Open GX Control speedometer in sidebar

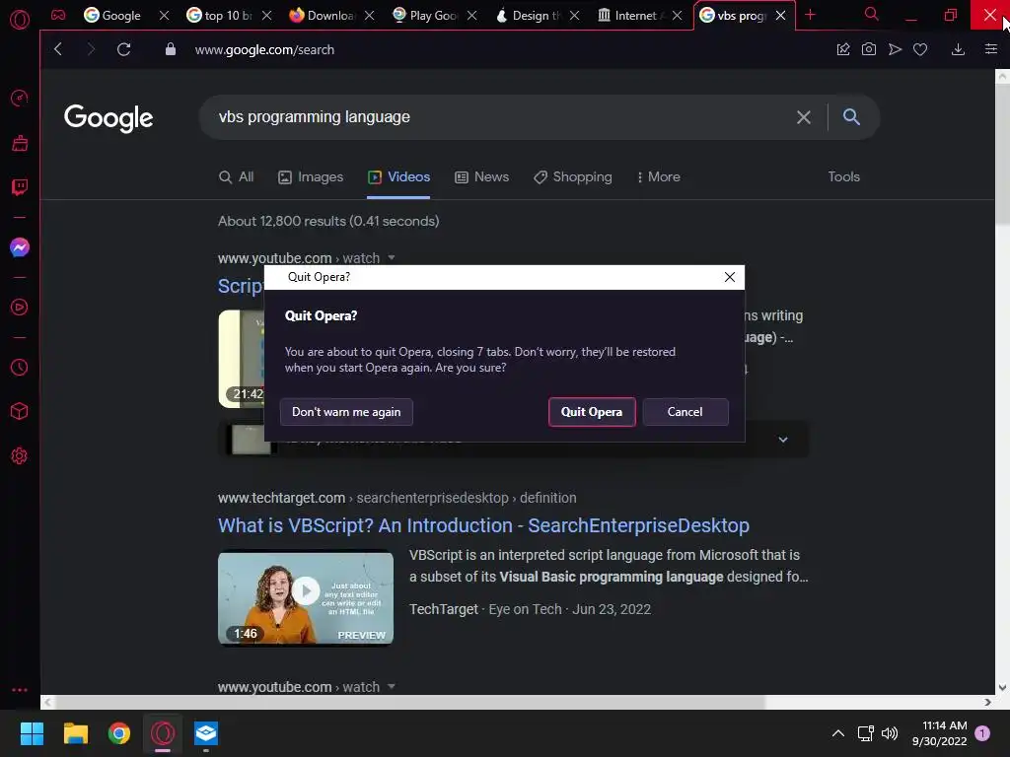coord(20,98)
